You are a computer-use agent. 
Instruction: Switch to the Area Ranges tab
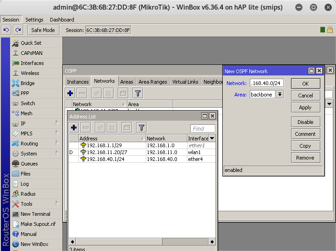[153, 82]
